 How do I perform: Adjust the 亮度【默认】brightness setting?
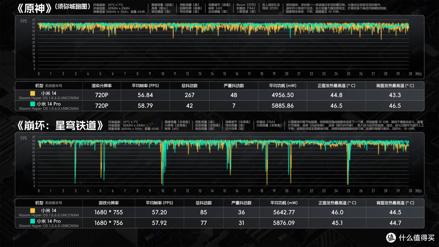point(160,9)
